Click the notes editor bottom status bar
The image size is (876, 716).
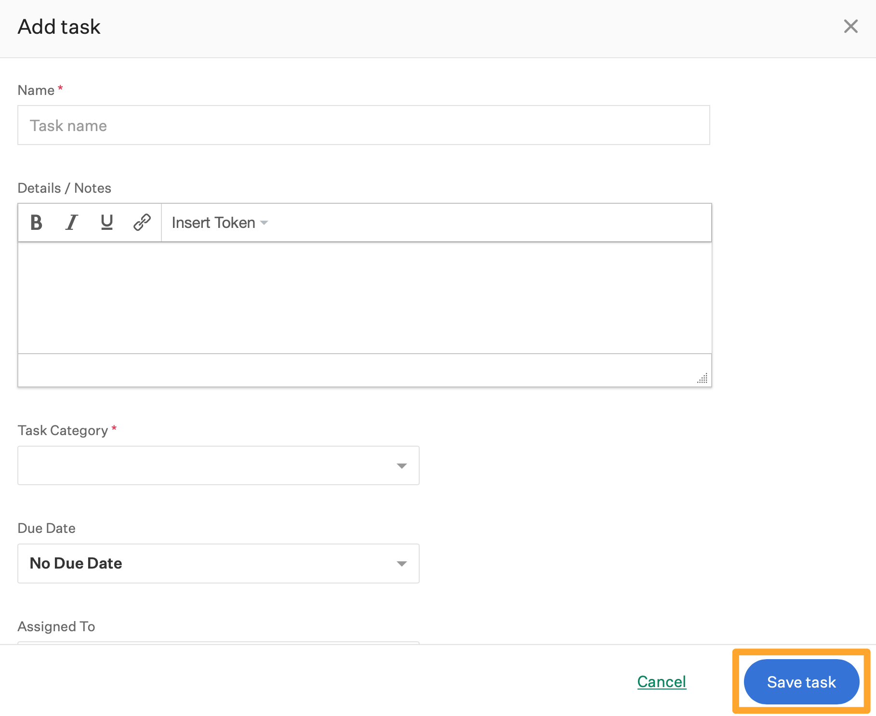click(x=357, y=370)
